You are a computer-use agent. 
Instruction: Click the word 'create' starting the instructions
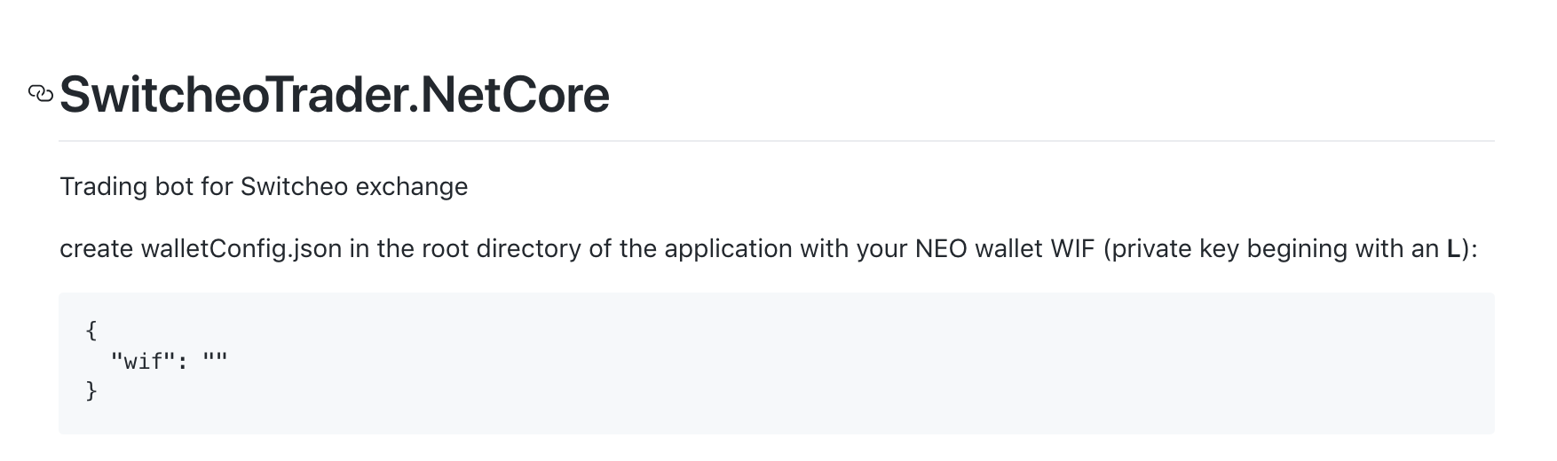[96, 248]
